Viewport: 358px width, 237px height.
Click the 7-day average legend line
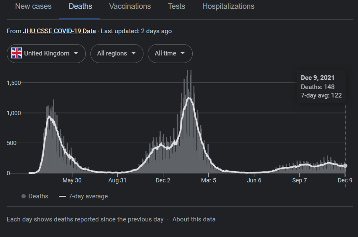click(62, 196)
